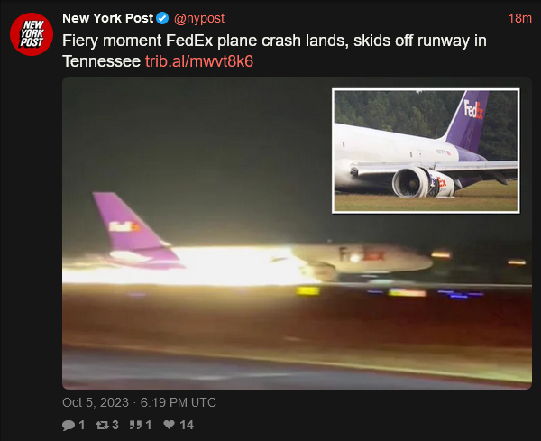Click the reply count beside speech bubble
Image resolution: width=541 pixels, height=441 pixels.
82,425
